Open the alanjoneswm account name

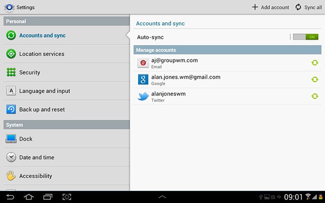pyautogui.click(x=168, y=94)
